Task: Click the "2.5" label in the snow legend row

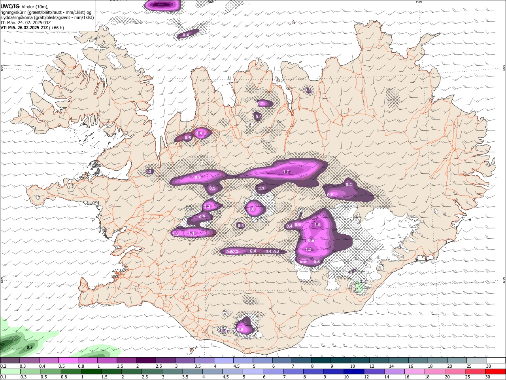Action: (159, 366)
